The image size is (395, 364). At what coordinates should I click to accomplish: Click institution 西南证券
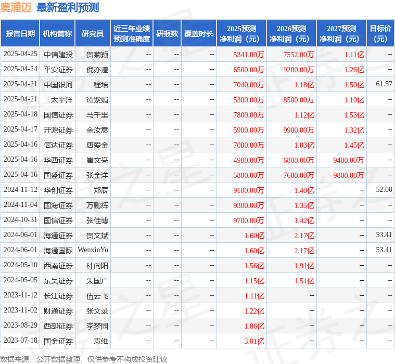[x=58, y=266]
